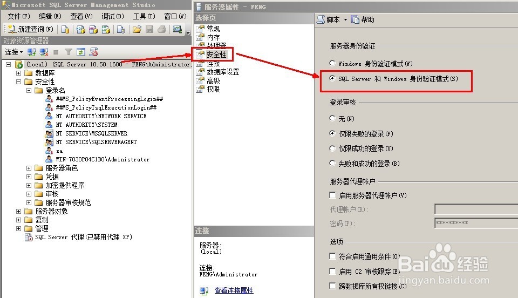Select ##MS_PolicyEventProcessingLogin## login
This screenshot has height=298, width=518.
(x=110, y=99)
